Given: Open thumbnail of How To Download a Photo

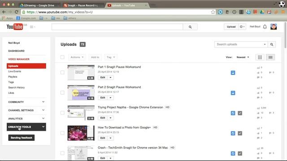Looking at the screenshot, I should (x=81, y=133).
